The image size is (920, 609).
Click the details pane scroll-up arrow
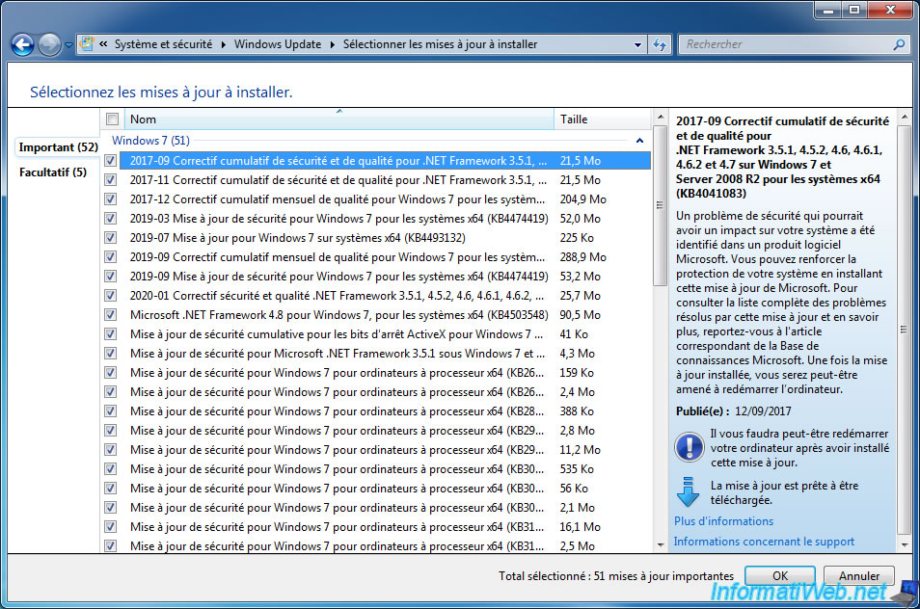pos(905,117)
